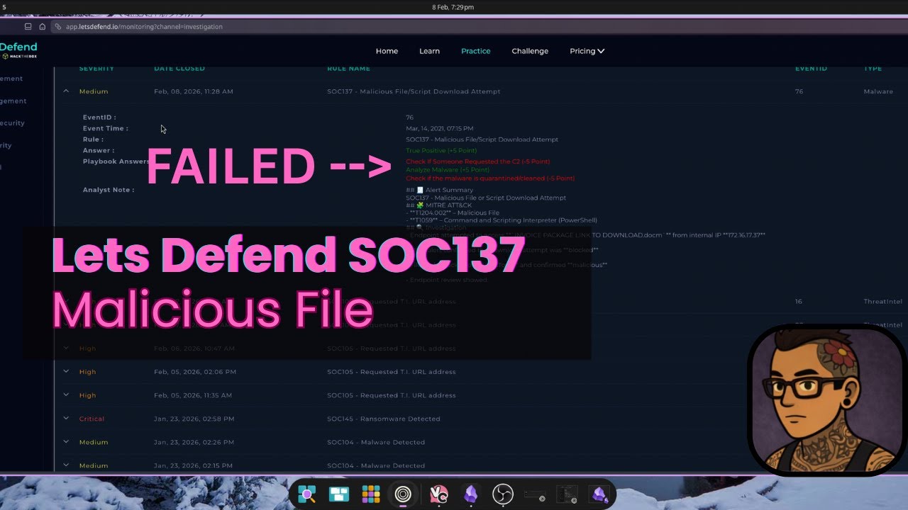This screenshot has height=510, width=908.
Task: Click the 'EventID :' label
Action: (99, 118)
